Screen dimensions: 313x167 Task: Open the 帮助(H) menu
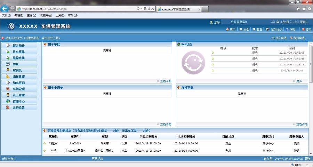[x=73, y=15]
